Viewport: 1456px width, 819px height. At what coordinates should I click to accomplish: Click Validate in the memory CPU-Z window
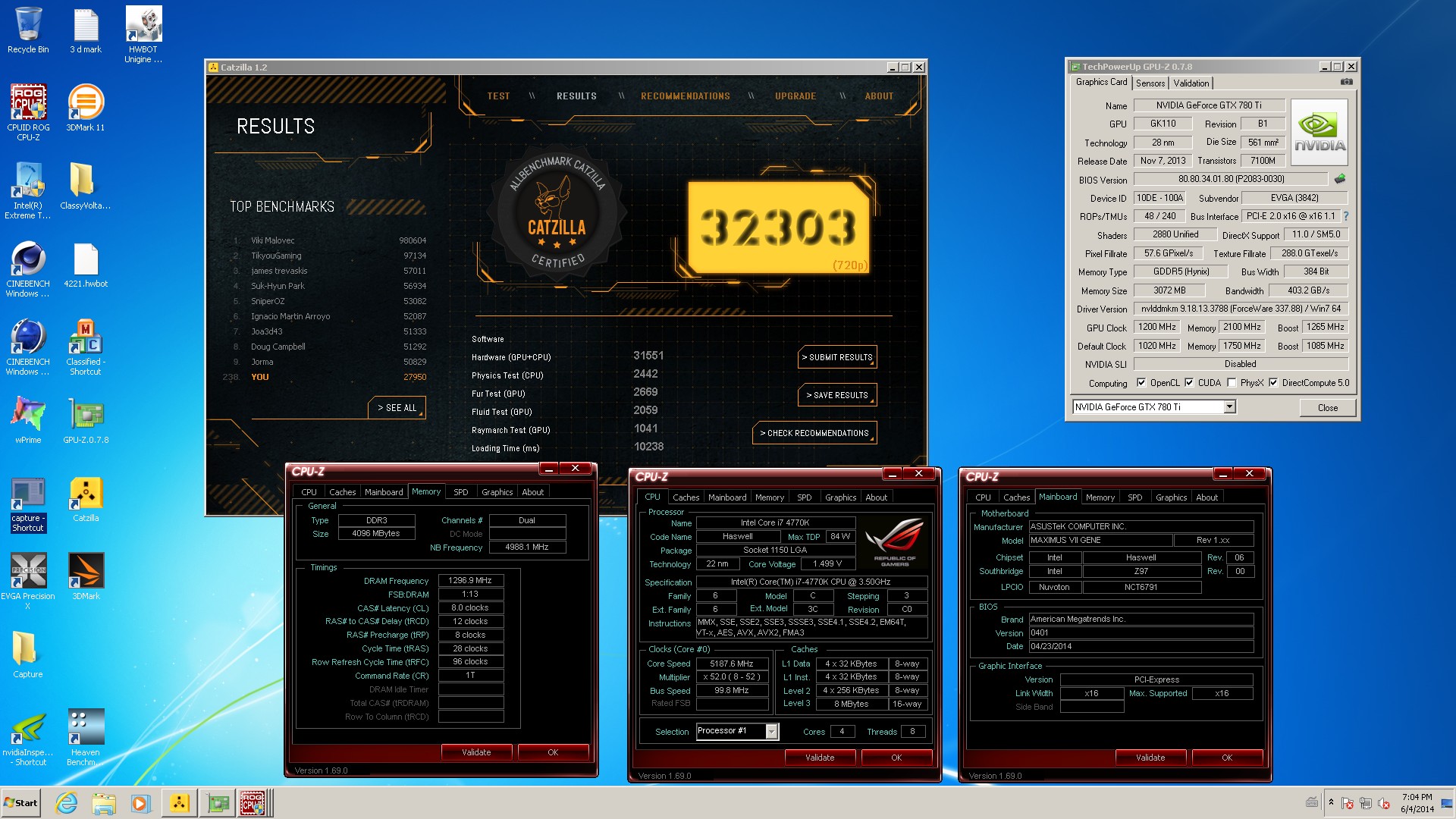click(x=476, y=752)
